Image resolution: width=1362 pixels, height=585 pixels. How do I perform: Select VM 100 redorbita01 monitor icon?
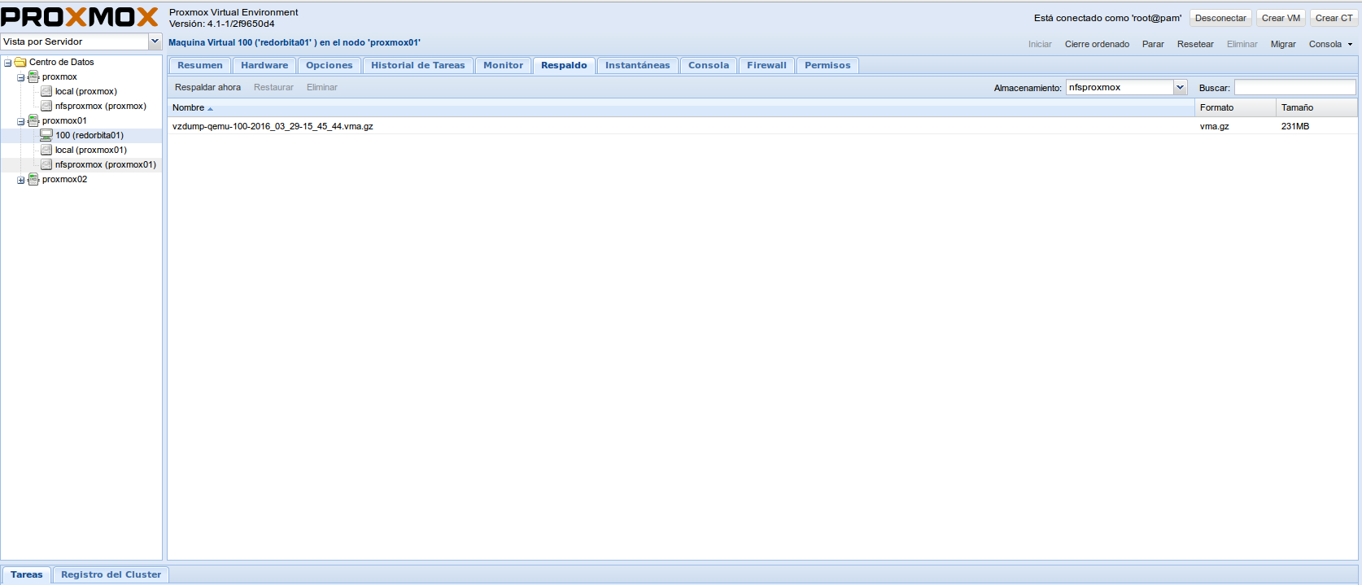coord(46,136)
